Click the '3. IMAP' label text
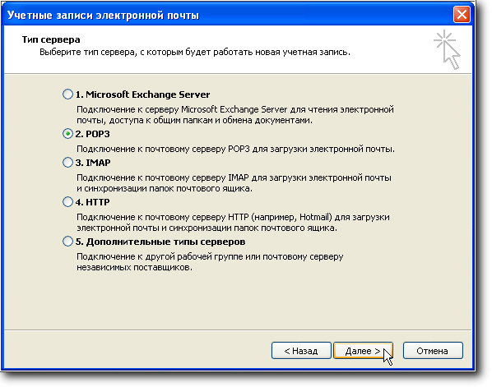 click(93, 163)
